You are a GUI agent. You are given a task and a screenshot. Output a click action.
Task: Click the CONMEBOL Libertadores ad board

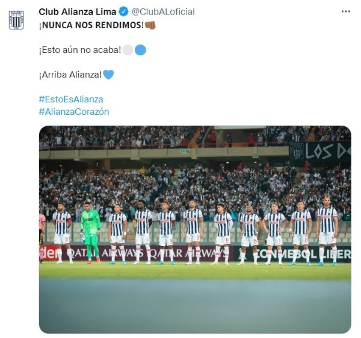tap(292, 254)
